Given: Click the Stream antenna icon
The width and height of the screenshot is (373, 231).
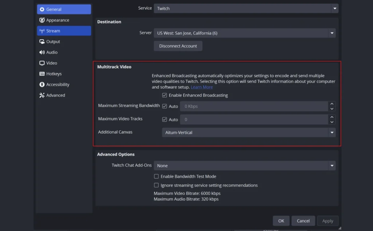Looking at the screenshot, I should click(42, 31).
